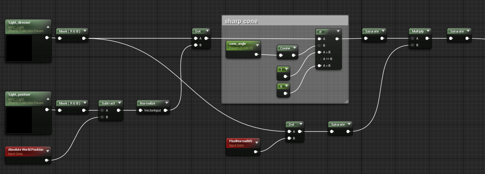Expand the Multiply node's preview arrow
This screenshot has height=174, width=485.
[428, 31]
